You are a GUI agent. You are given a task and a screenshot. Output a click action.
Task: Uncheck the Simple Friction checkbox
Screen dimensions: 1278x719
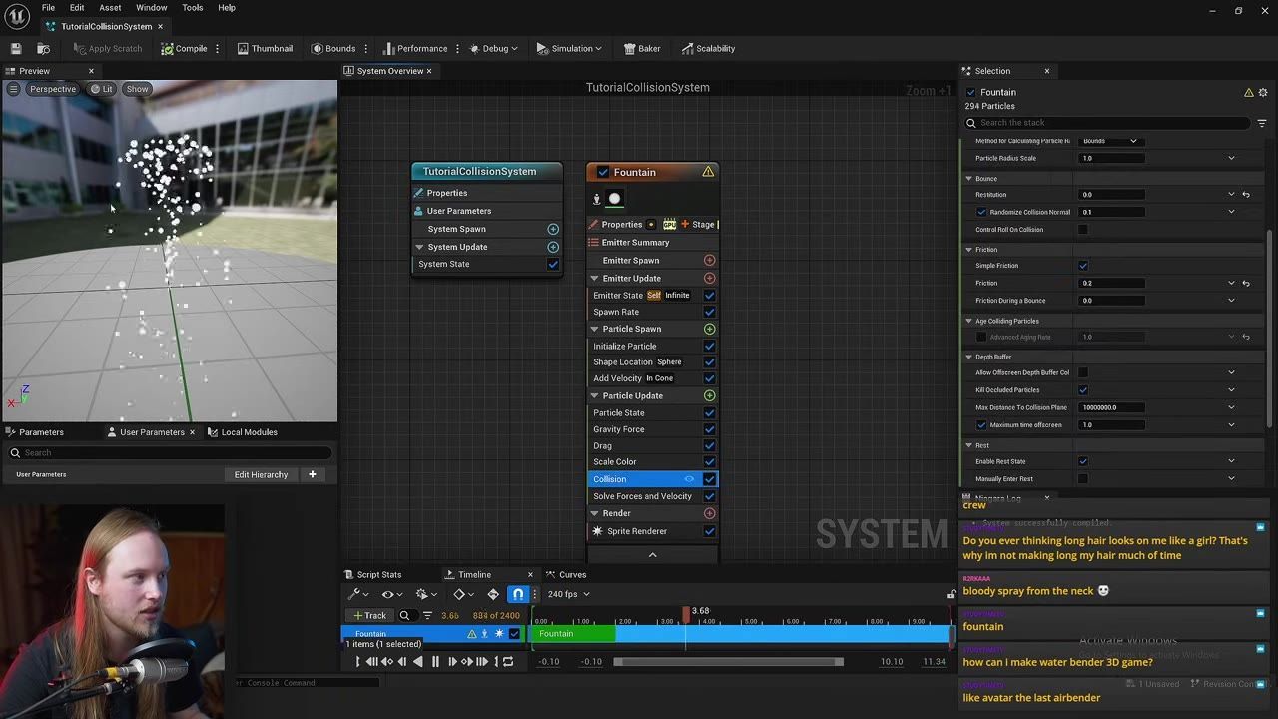(1083, 266)
